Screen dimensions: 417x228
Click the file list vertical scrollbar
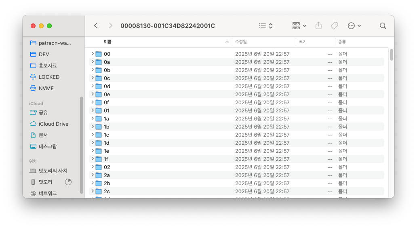click(392, 55)
